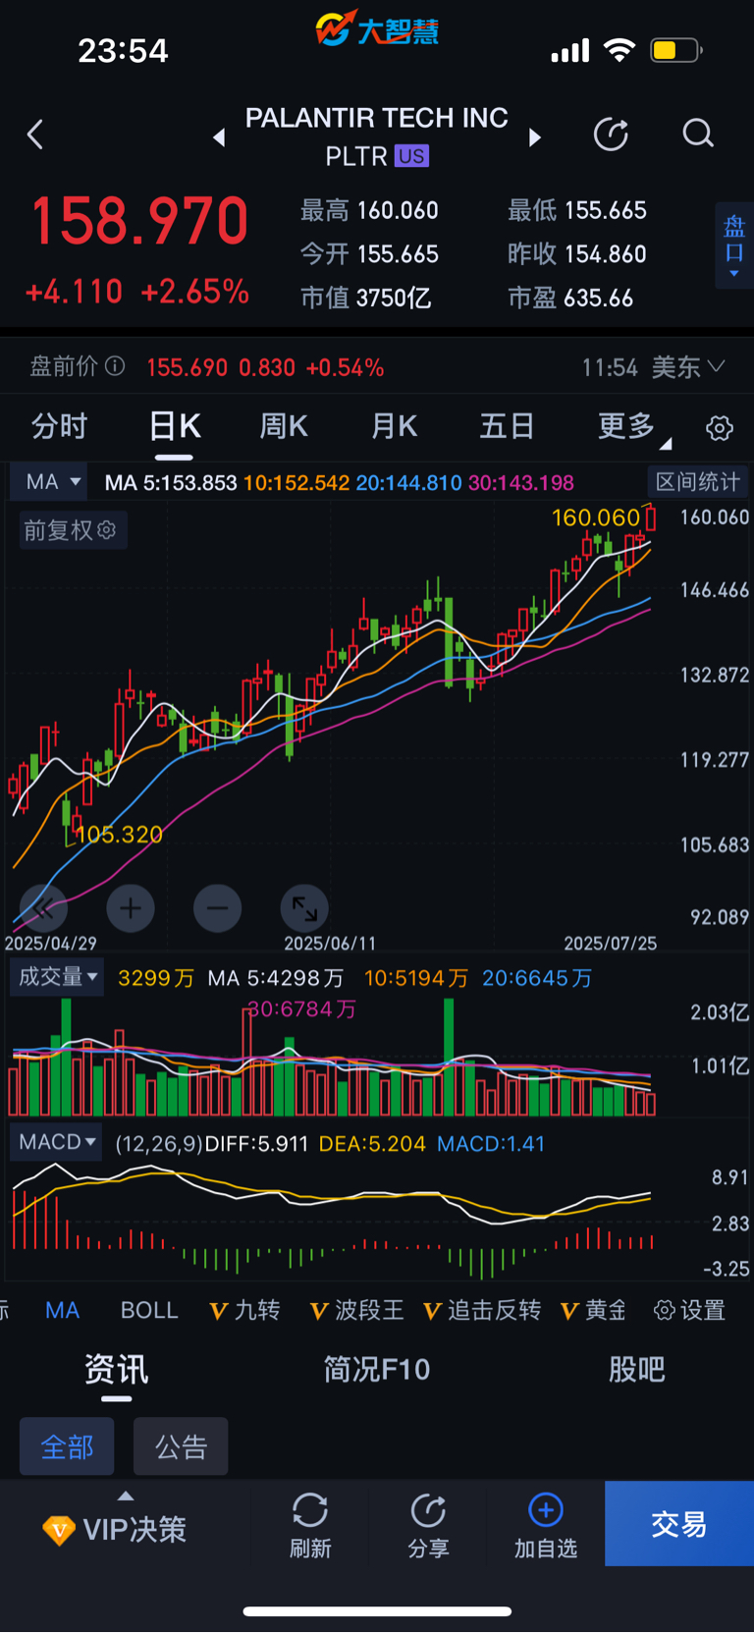The width and height of the screenshot is (754, 1633).
Task: Open the search magnifier icon
Action: pyautogui.click(x=698, y=134)
